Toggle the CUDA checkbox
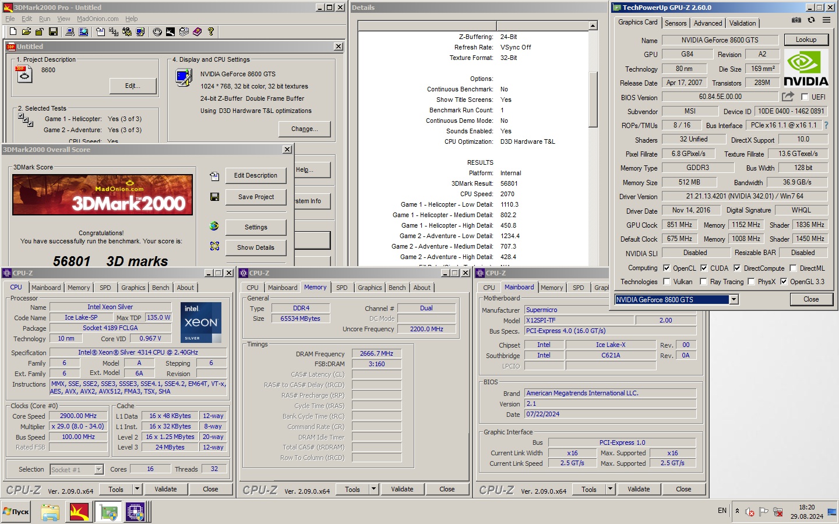 coord(704,268)
